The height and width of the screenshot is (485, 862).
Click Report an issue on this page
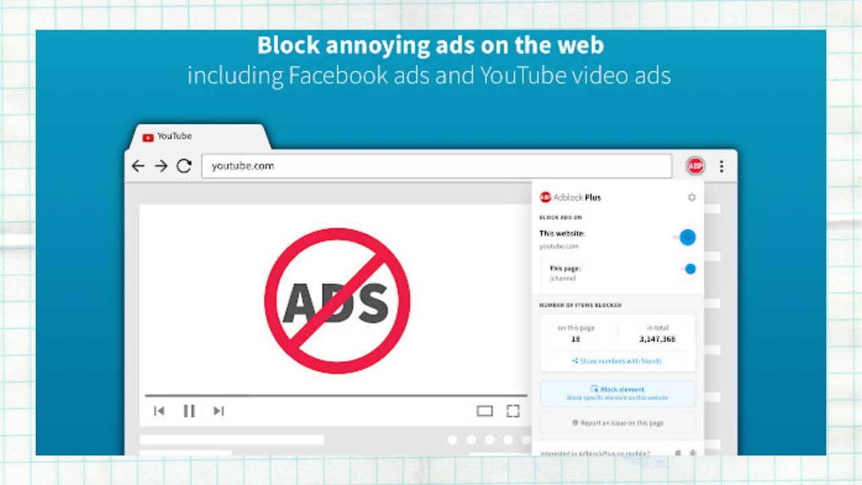pyautogui.click(x=618, y=423)
